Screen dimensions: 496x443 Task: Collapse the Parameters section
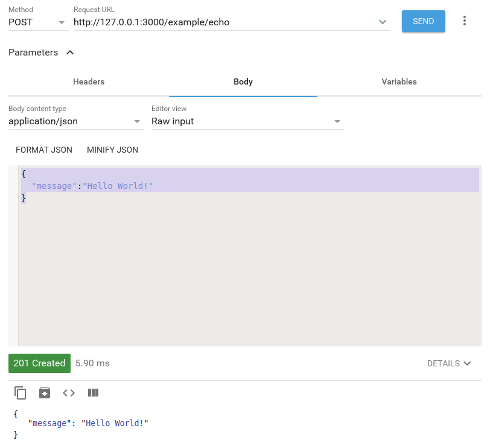(x=70, y=53)
